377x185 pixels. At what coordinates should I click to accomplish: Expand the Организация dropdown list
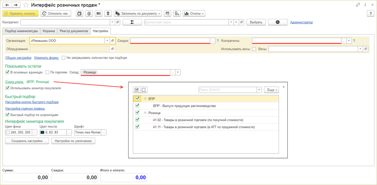point(107,41)
